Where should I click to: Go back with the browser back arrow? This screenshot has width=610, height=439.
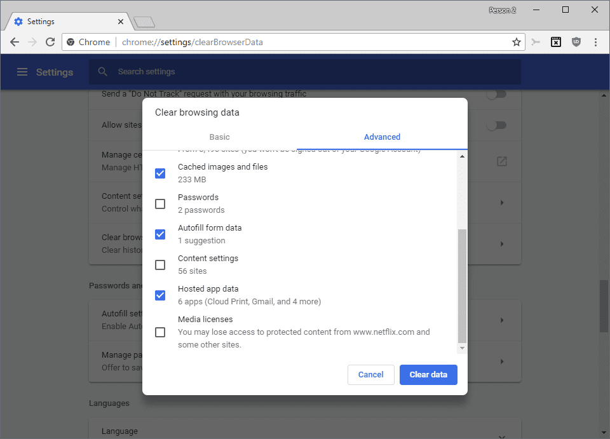[15, 42]
